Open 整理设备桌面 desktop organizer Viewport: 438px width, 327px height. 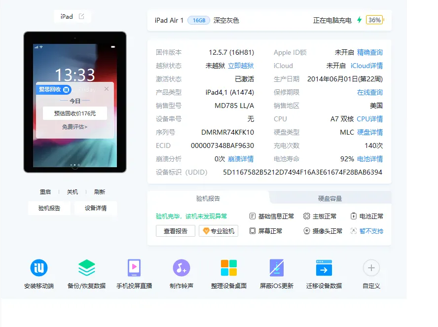[229, 268]
